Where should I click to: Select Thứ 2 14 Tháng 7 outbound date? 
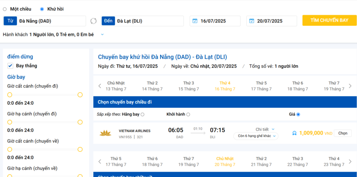point(152,86)
